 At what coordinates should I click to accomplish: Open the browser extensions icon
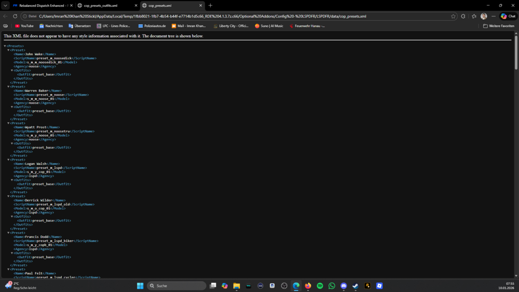coord(463,16)
